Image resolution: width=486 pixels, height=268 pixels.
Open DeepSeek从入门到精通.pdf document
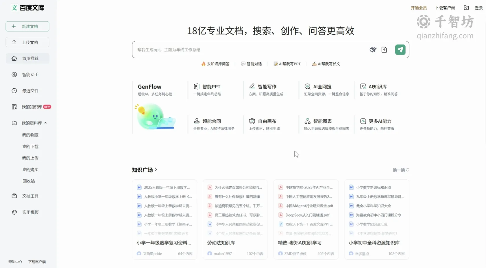click(x=307, y=215)
